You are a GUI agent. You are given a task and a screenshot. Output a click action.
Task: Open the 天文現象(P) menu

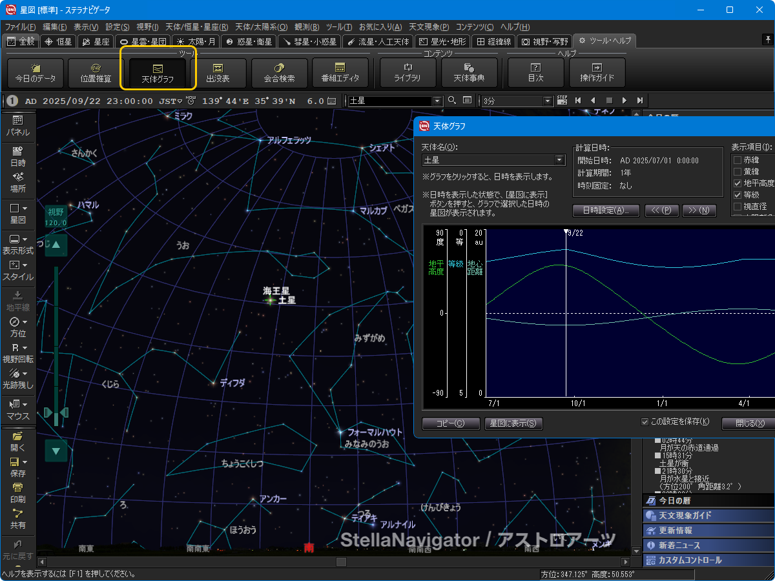(428, 27)
